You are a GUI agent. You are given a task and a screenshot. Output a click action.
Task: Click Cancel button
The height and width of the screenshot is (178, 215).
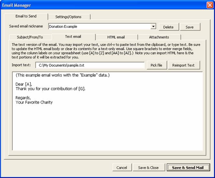tap(122, 168)
